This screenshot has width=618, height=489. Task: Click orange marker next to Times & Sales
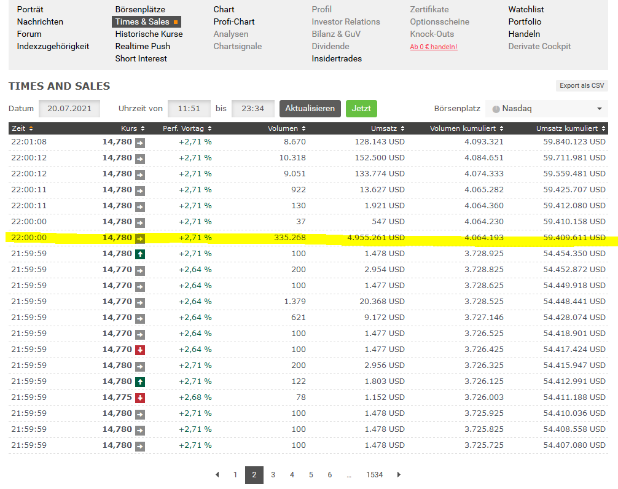click(176, 22)
